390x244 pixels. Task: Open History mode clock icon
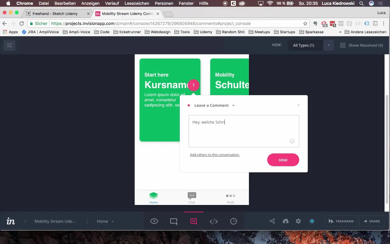click(x=233, y=221)
